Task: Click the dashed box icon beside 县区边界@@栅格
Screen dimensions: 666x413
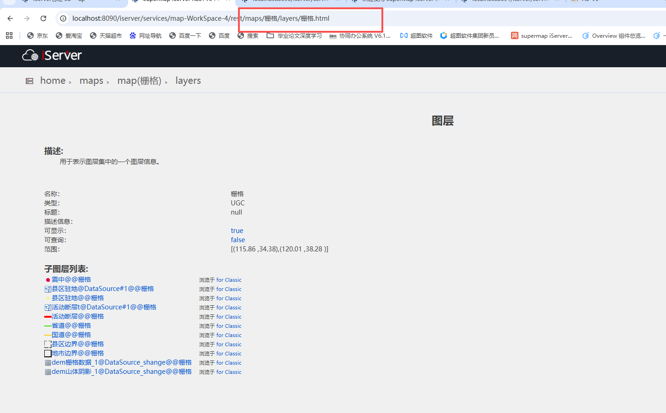Action: (x=48, y=344)
